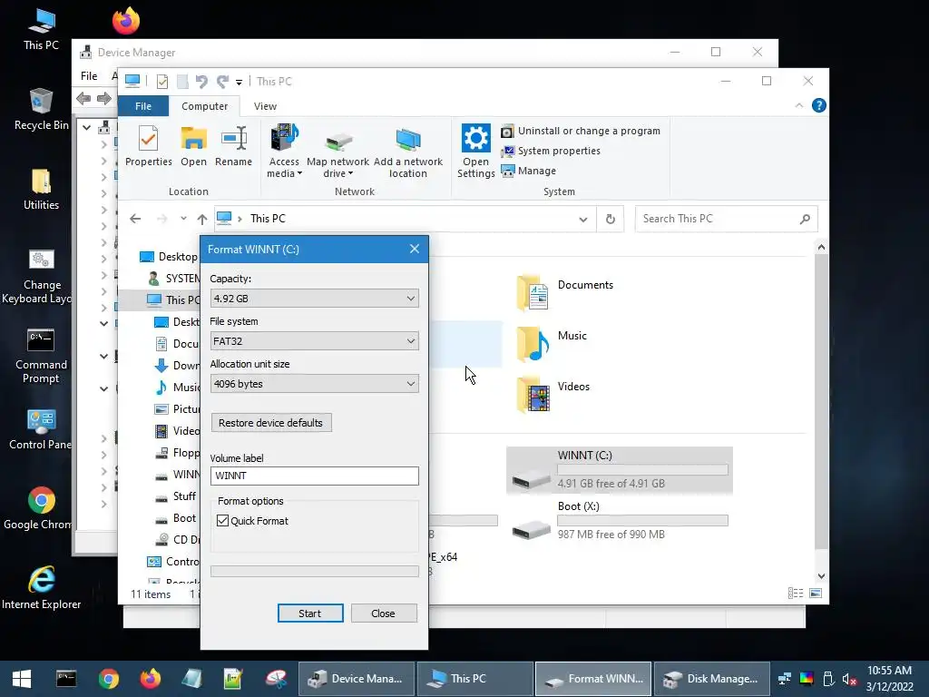Go back using navigation arrow in Explorer
The image size is (929, 697).
click(135, 219)
